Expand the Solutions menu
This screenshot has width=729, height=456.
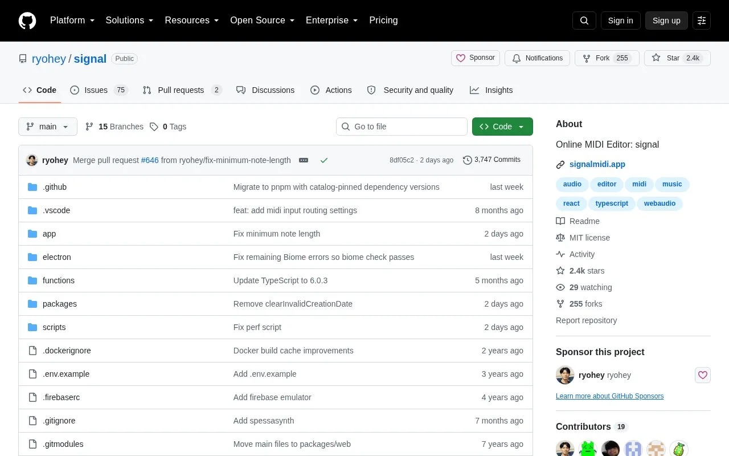130,21
